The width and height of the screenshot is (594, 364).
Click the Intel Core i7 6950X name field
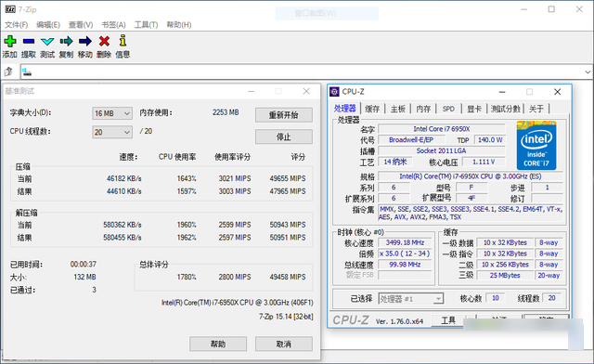click(442, 129)
